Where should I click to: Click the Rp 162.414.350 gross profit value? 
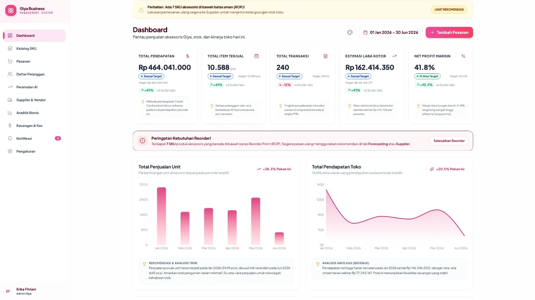pos(370,67)
